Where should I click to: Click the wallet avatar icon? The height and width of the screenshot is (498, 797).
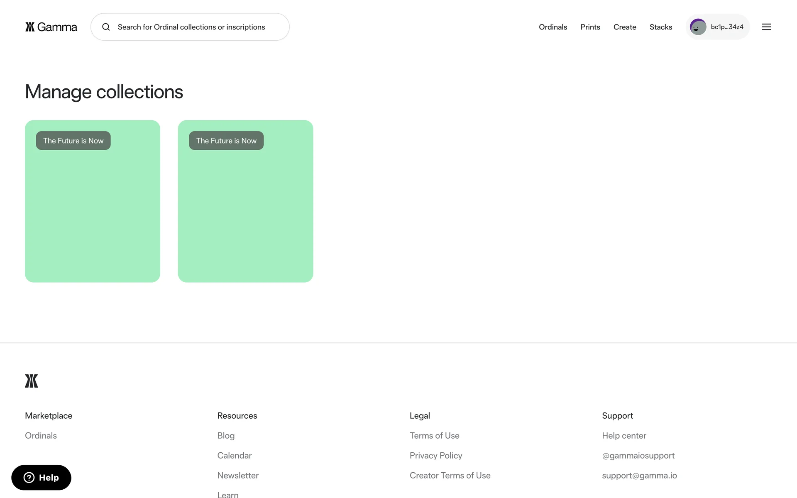(x=698, y=27)
